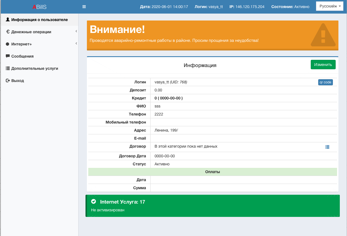Click the circle icon beside Интернет+
This screenshot has width=347, height=236.
point(8,44)
